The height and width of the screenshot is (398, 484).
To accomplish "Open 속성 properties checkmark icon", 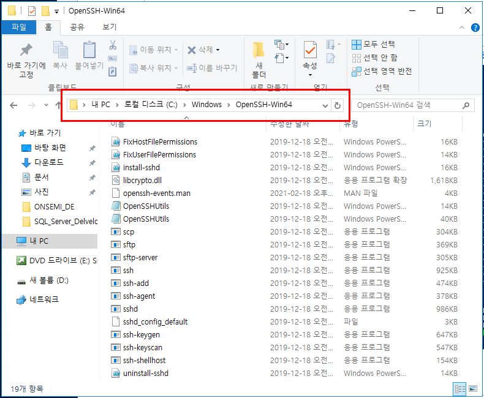I will [x=310, y=50].
